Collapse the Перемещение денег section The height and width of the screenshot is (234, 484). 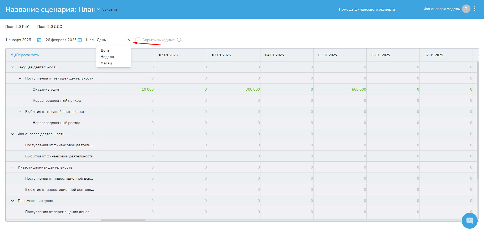(x=12, y=201)
